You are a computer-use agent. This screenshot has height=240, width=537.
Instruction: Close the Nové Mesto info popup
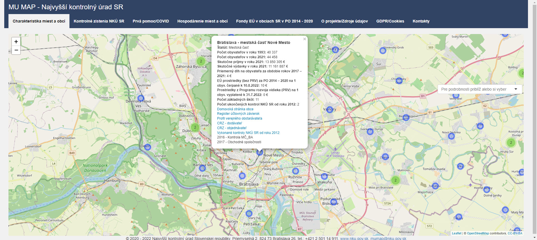tap(304, 39)
